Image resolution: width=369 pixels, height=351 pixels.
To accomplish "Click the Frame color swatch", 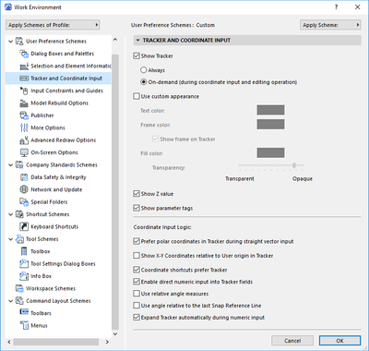I will [x=270, y=125].
